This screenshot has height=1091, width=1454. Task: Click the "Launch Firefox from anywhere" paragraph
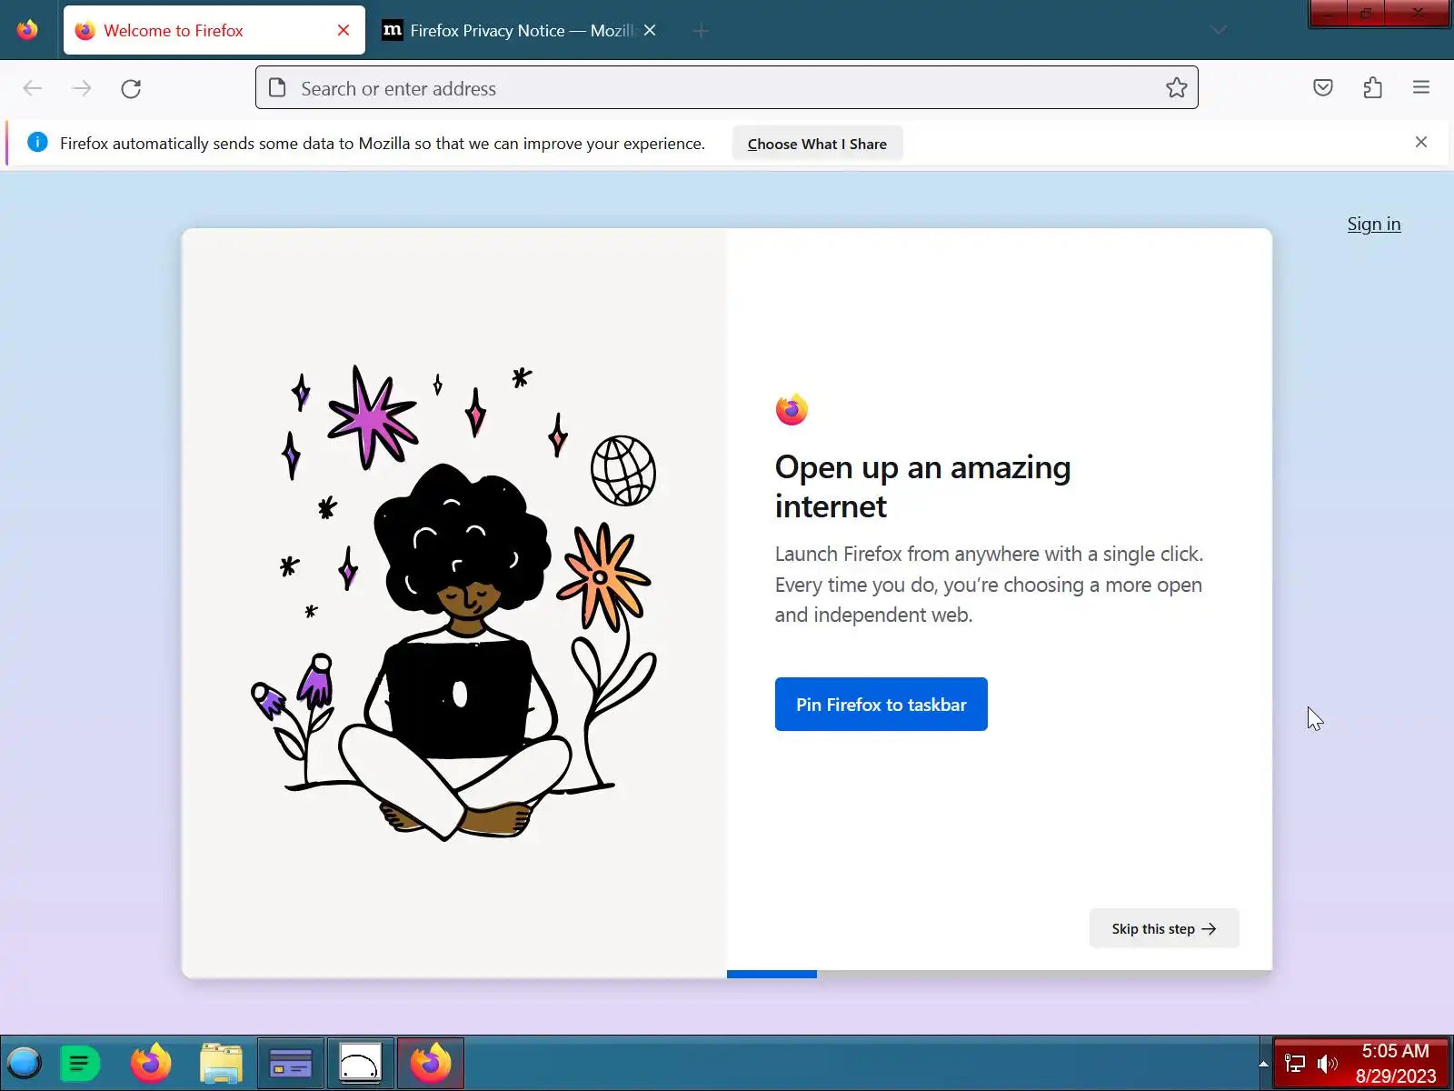click(x=989, y=585)
